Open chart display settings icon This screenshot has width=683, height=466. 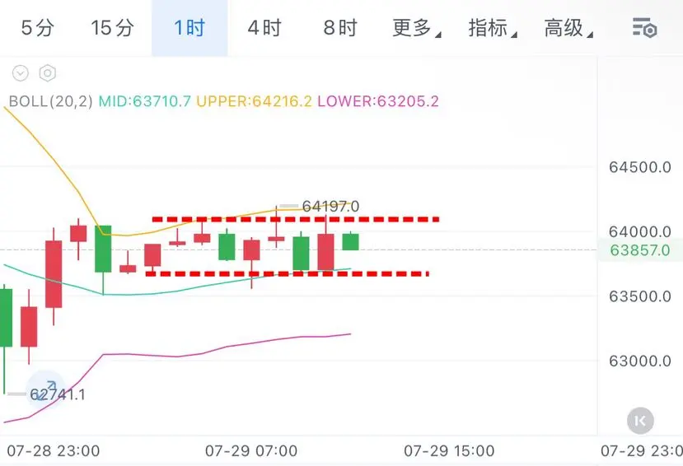pyautogui.click(x=644, y=28)
